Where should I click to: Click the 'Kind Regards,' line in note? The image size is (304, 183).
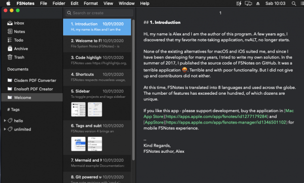(157, 145)
